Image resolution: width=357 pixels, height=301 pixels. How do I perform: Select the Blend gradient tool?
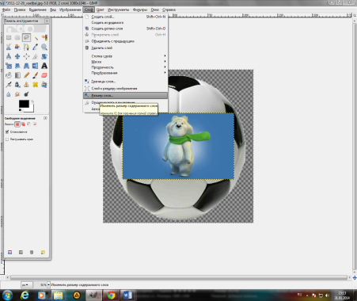[17, 75]
